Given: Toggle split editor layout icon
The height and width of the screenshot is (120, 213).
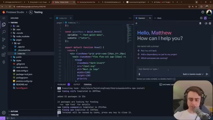Looking at the screenshot, I should click(x=201, y=18).
